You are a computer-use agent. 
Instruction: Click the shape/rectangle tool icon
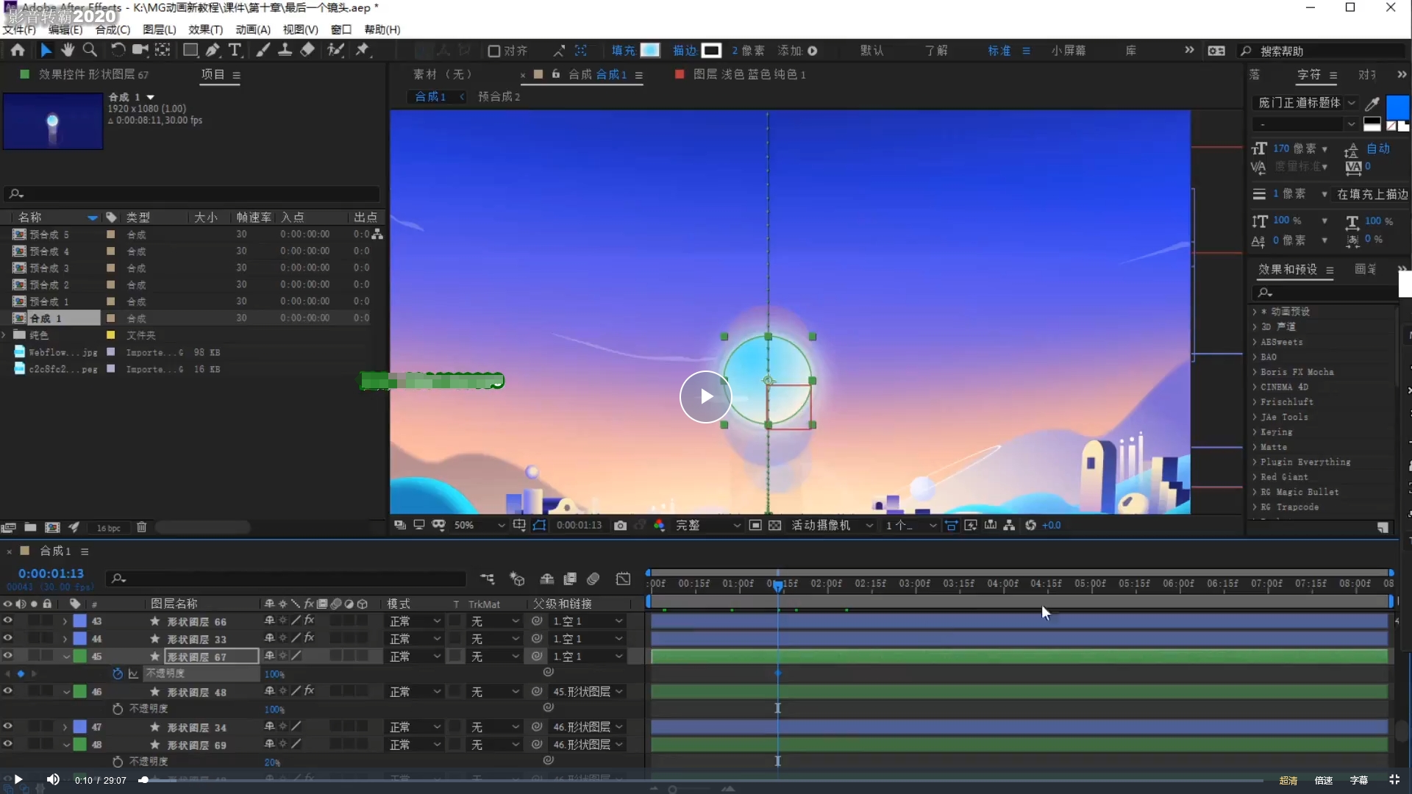click(189, 51)
